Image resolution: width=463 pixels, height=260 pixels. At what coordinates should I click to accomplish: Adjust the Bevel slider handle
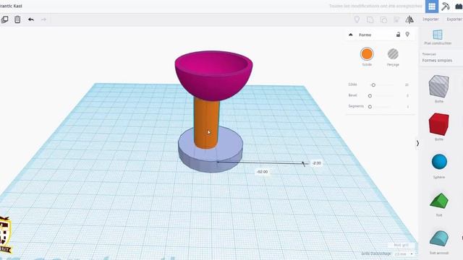tap(370, 96)
